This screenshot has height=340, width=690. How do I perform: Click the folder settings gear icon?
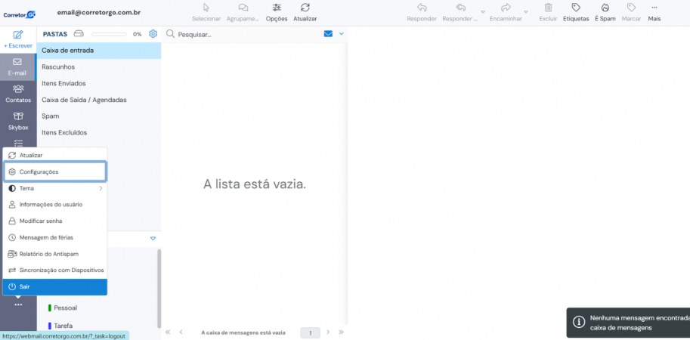pos(153,34)
